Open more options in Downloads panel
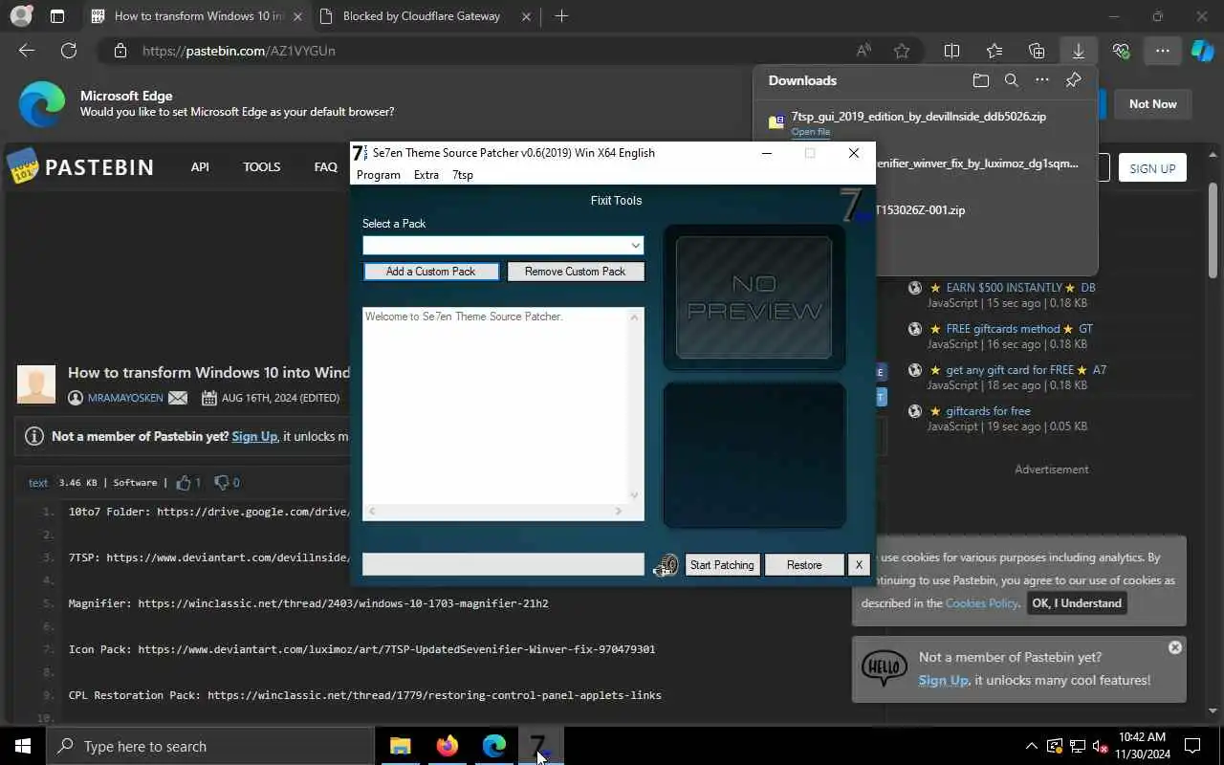 coord(1042,80)
